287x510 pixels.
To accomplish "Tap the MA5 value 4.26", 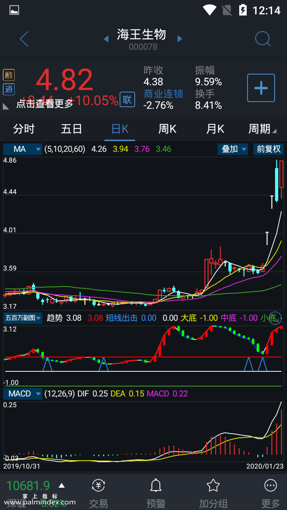I will [x=99, y=149].
